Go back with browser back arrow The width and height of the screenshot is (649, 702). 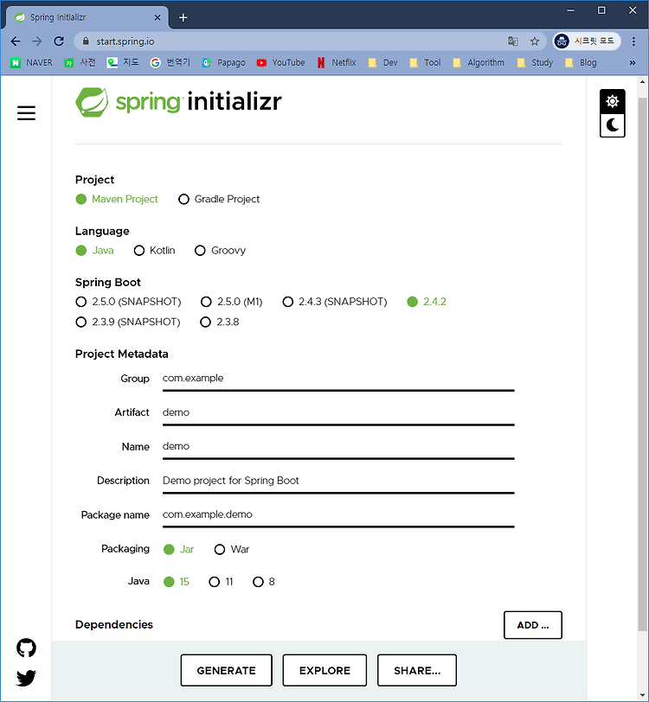[16, 41]
